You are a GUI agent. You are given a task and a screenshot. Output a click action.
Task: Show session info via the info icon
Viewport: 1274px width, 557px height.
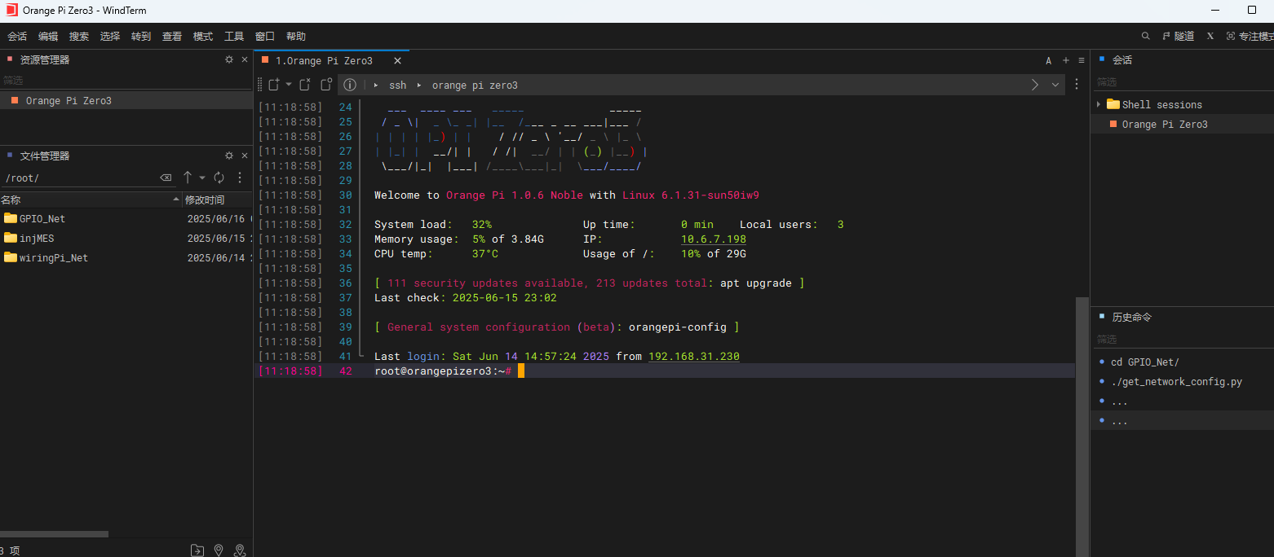click(x=349, y=85)
